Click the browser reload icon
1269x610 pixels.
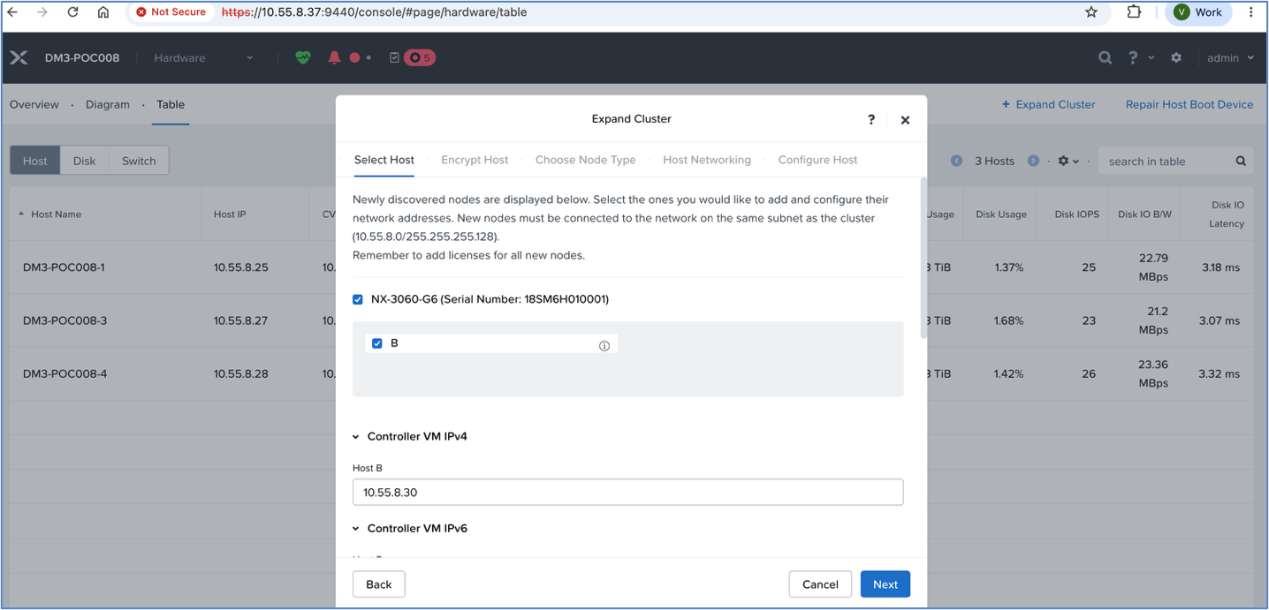[x=72, y=12]
